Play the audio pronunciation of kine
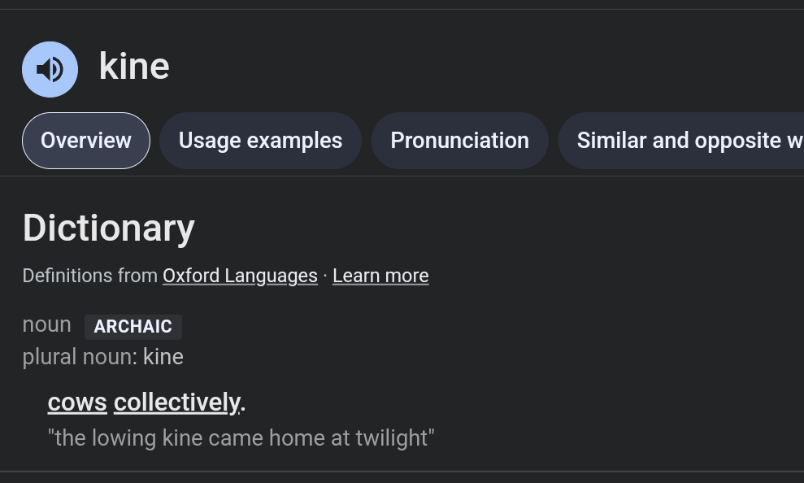This screenshot has width=804, height=483. tap(50, 69)
